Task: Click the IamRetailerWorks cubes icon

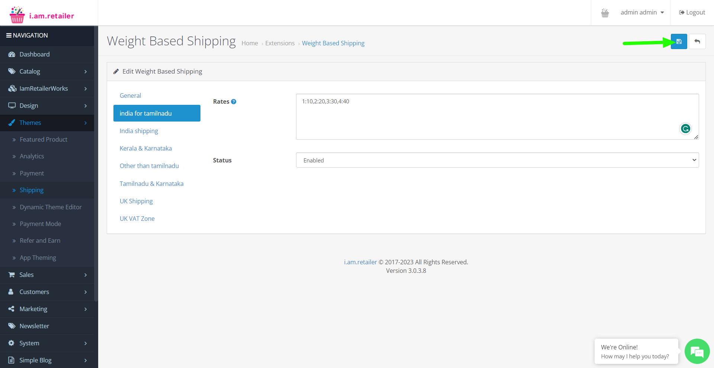Action: [12, 88]
